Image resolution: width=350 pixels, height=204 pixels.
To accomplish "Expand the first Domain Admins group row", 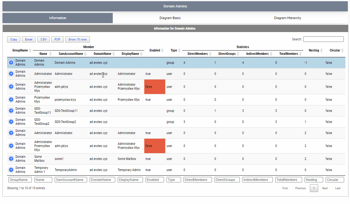I will [x=11, y=63].
